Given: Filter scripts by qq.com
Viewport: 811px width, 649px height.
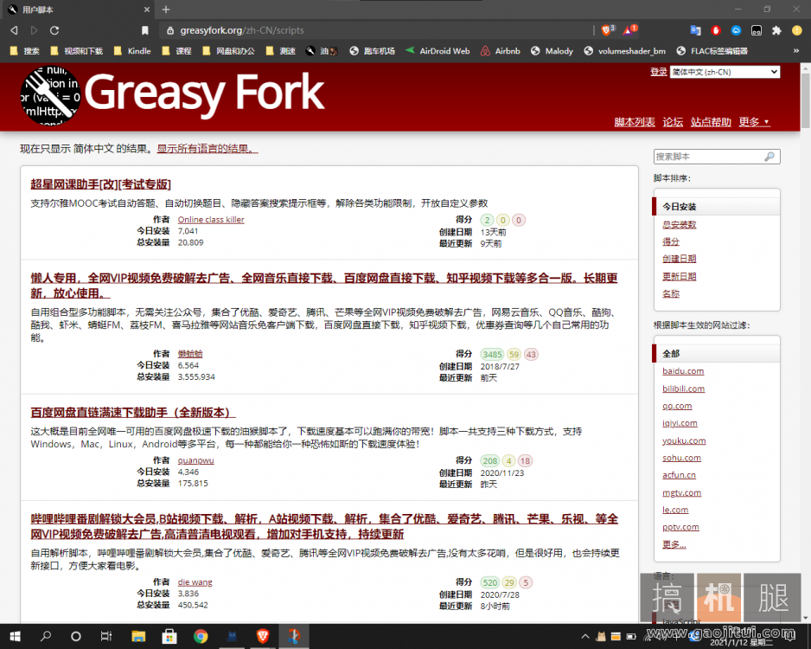Looking at the screenshot, I should pyautogui.click(x=677, y=406).
